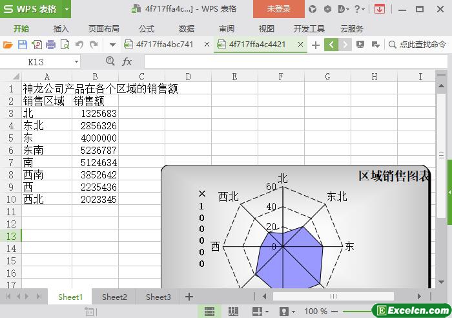Click the hexagon settings icon in the title bar
This screenshot has width=452, height=318.
coord(327,9)
